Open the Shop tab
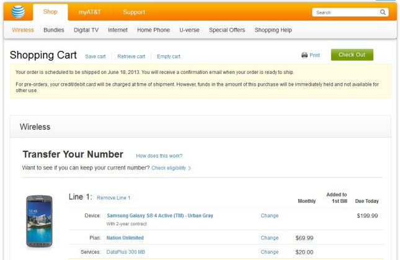Viewport: 400px width, 260px height. tap(50, 12)
